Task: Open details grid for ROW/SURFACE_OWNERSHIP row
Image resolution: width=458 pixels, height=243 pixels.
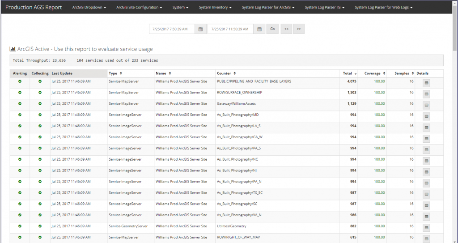Action: coord(426,94)
